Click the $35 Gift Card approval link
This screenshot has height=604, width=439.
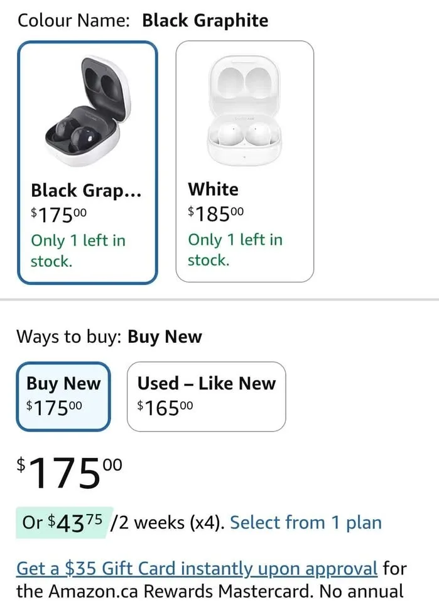click(197, 568)
